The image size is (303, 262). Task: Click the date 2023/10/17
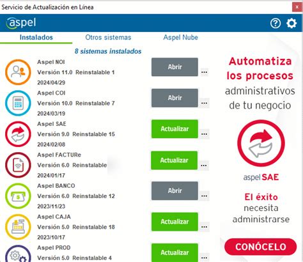click(51, 237)
